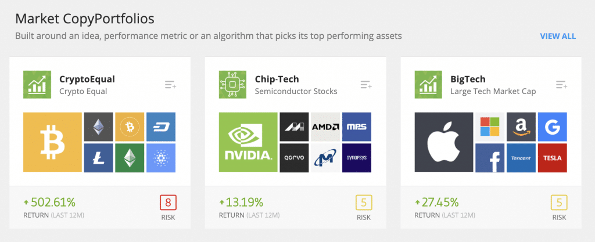Screen dimensions: 595x242
Task: Select the Facebook logo tile
Action: [490, 158]
